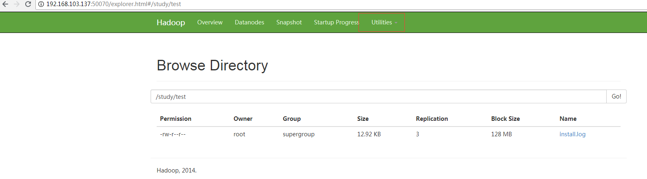Go to the Snapshot page
Image resolution: width=647 pixels, height=179 pixels.
pos(289,22)
